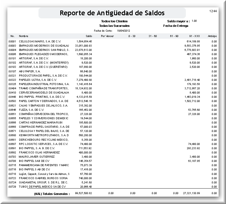Click TUBOS DE PAPEL MEXICO SA DE CV
Image resolution: width=226 pixels, height=204 pixels.
tap(42, 187)
